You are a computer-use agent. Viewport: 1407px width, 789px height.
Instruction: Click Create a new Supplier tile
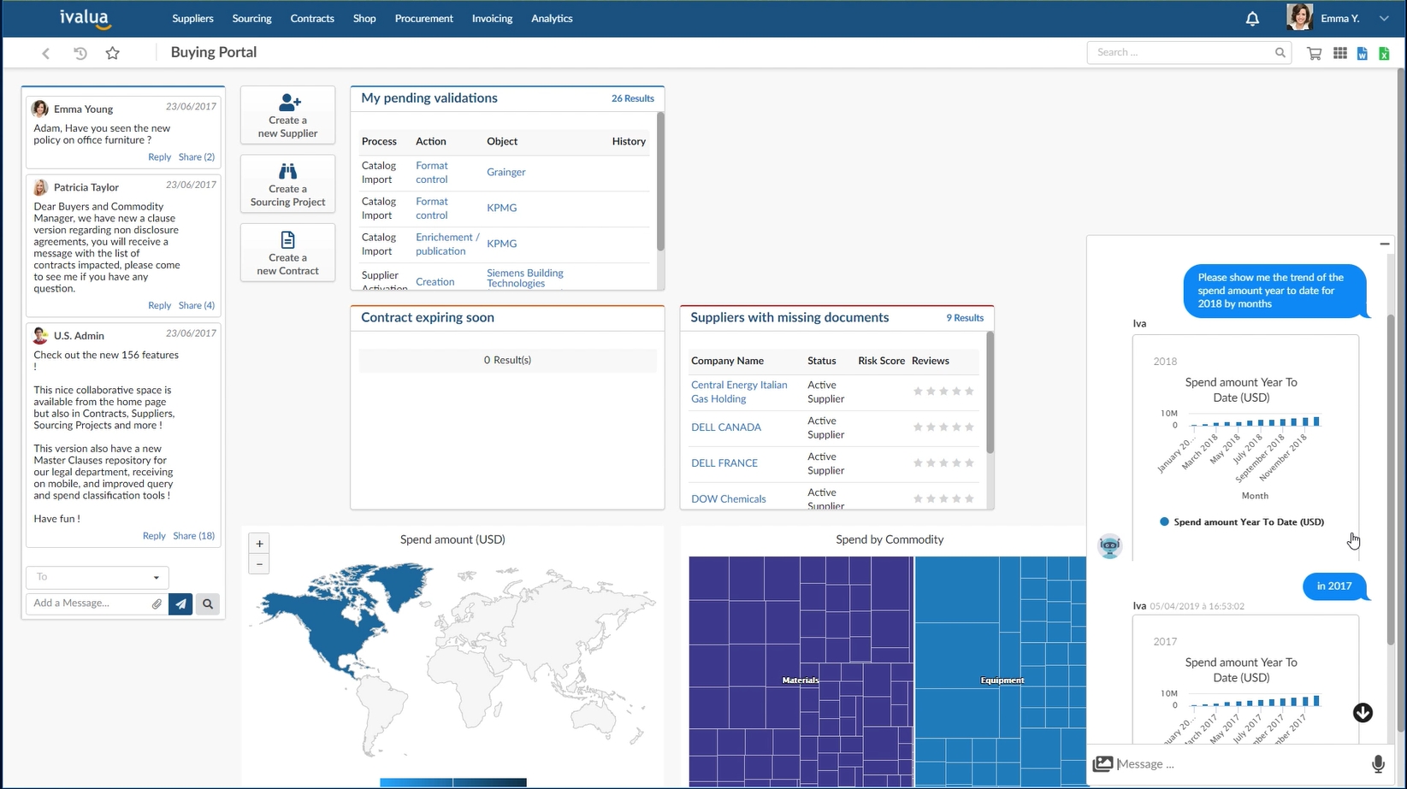point(287,115)
